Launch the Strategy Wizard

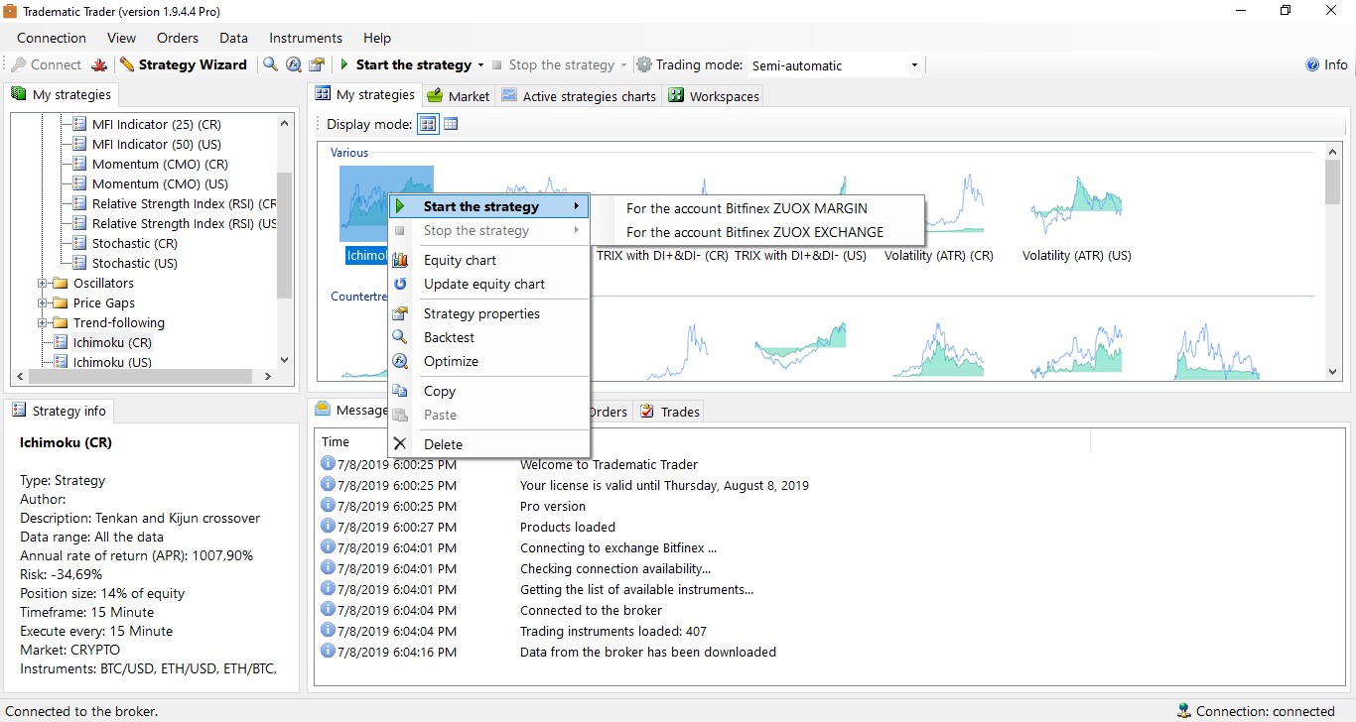click(184, 65)
